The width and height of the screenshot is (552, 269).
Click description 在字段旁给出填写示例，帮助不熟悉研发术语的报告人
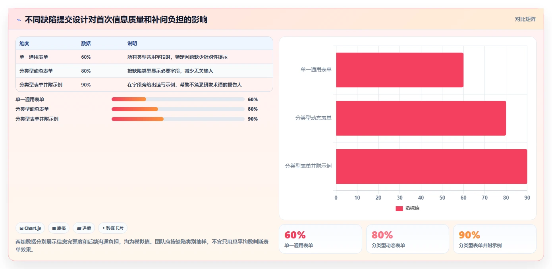(184, 85)
